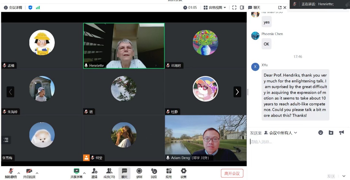Screen dimensions: 350x180
Task: Open meeting settings (设置)
Action: coord(183,173)
